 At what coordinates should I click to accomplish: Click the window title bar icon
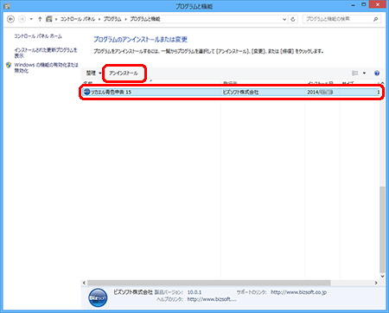[x=7, y=6]
